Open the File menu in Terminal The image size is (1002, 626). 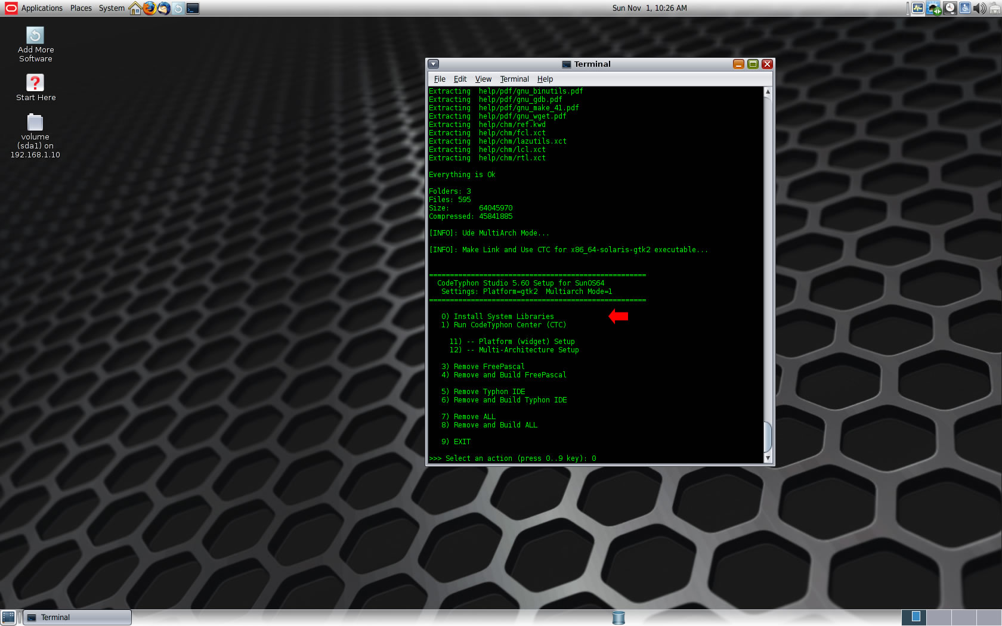440,79
